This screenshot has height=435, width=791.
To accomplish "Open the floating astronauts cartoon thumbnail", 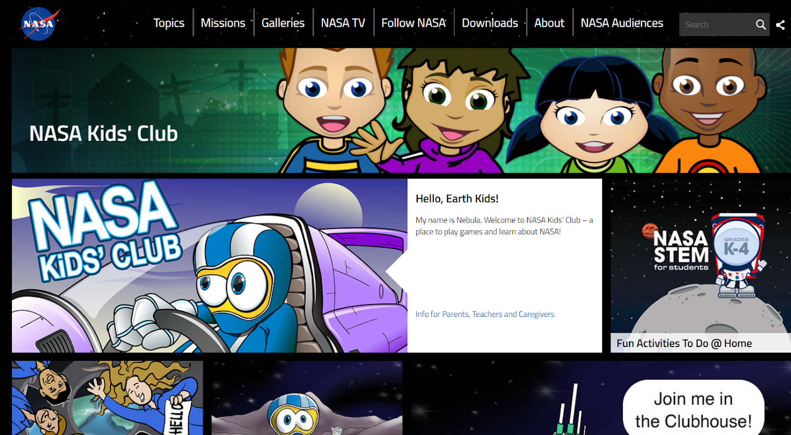I will pyautogui.click(x=107, y=398).
